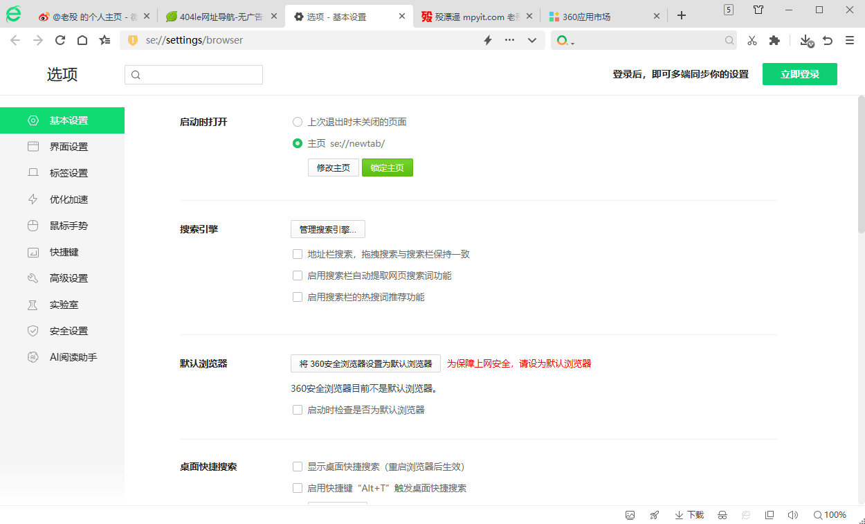
Task: Switch to the '殁漂遥 mpyit.com' tab
Action: 477,16
